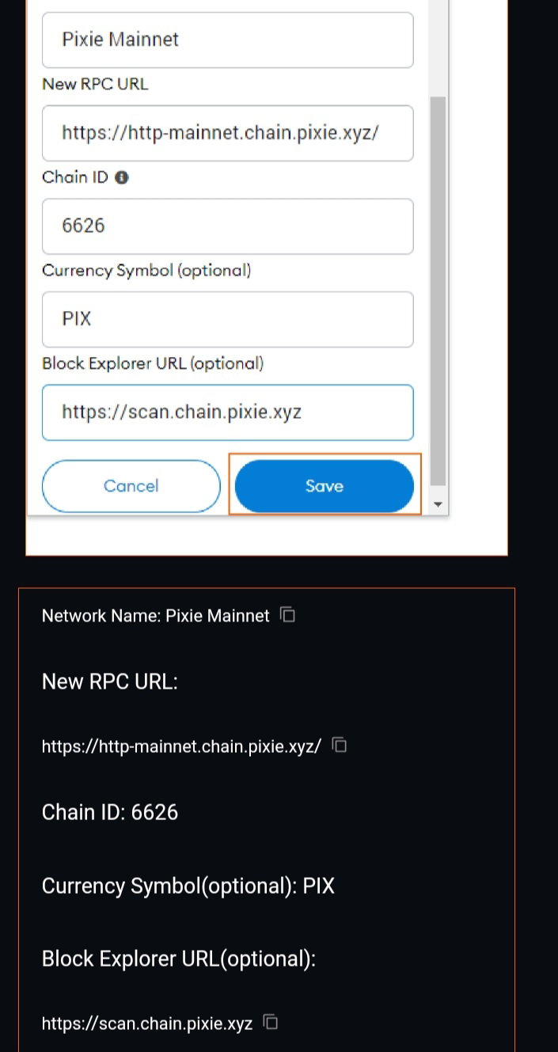Click the Currency Symbol field with PIX
This screenshot has height=1052, width=558.
click(228, 319)
